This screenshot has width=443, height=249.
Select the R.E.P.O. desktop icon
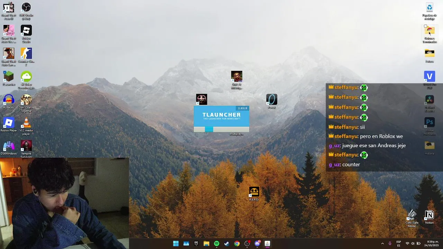[254, 194]
